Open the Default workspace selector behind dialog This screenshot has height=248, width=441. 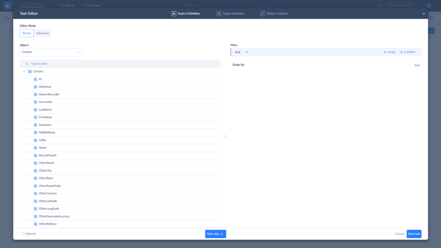point(33,5)
